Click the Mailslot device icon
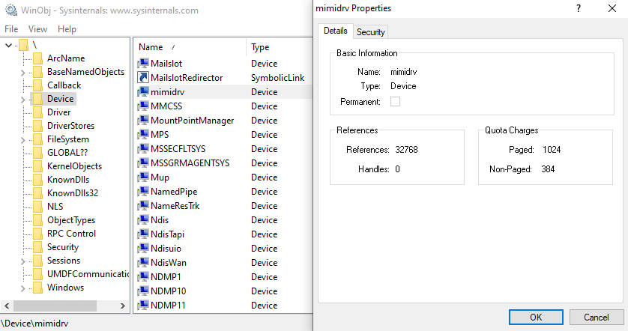This screenshot has width=628, height=331. click(x=143, y=63)
